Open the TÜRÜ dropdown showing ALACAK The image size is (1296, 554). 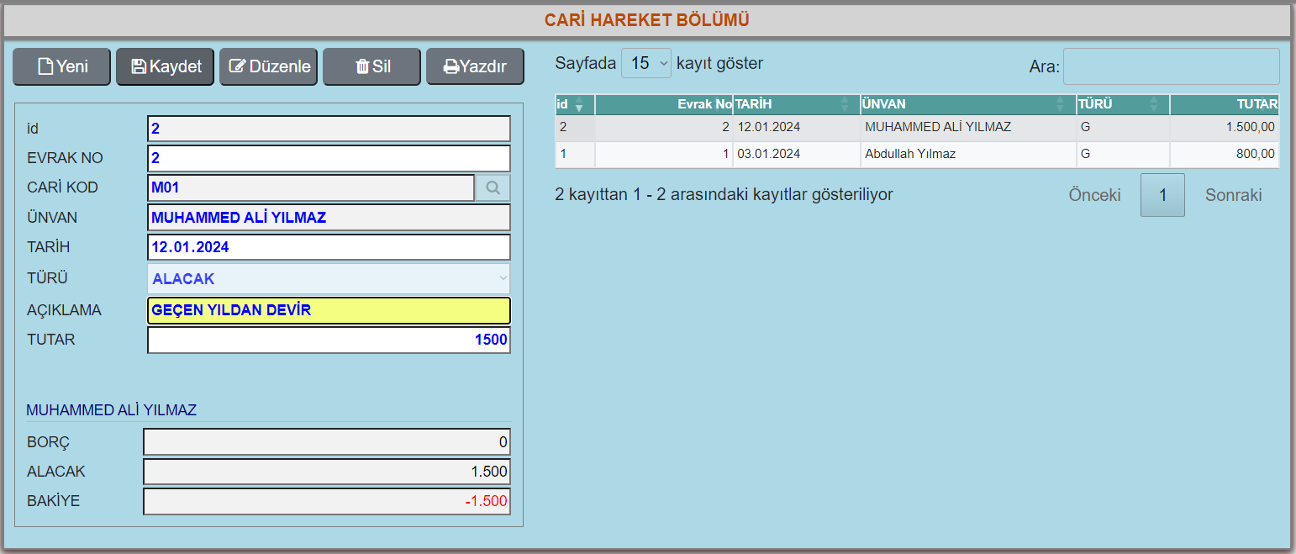329,278
